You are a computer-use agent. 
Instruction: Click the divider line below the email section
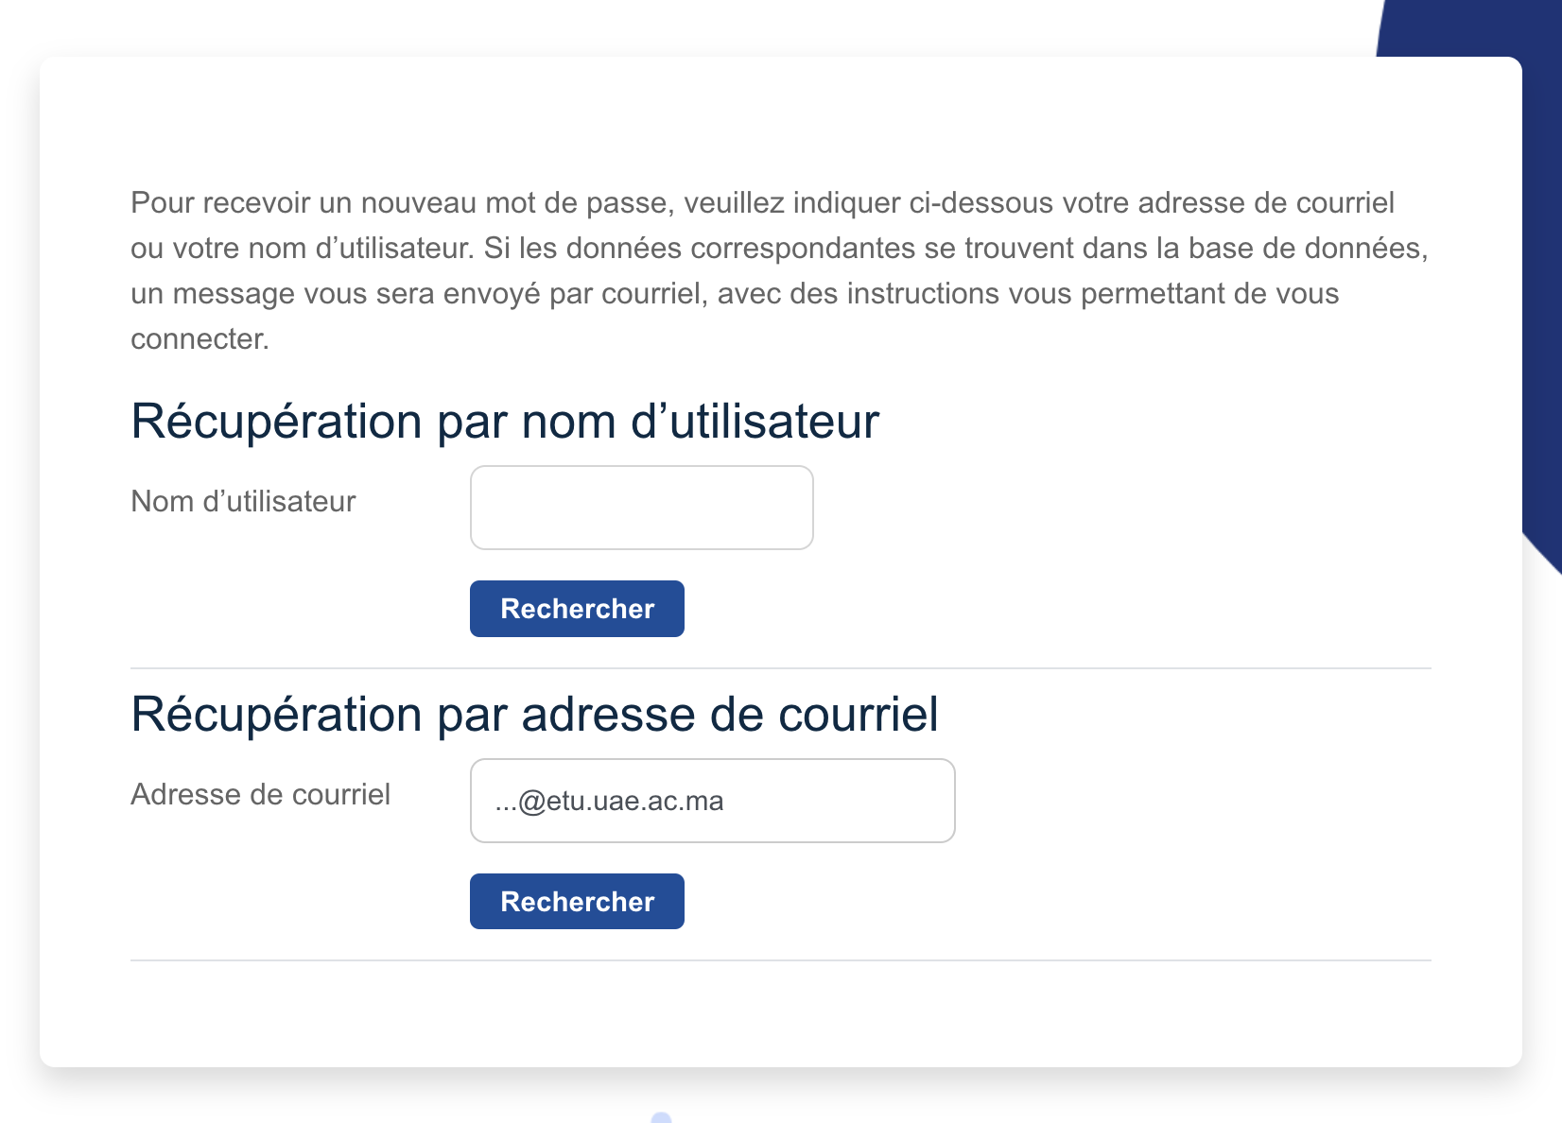781,960
